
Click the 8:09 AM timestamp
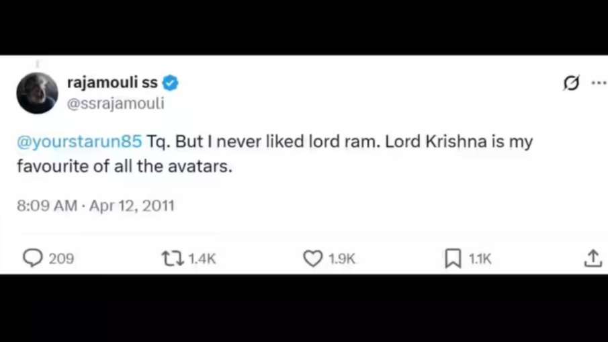(x=47, y=206)
